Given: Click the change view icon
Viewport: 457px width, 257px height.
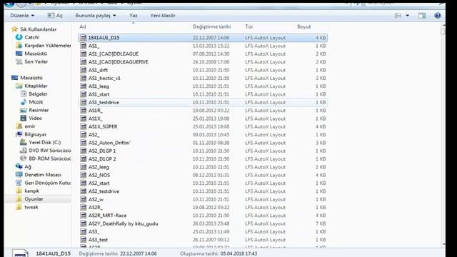Looking at the screenshot, I should click(x=398, y=16).
